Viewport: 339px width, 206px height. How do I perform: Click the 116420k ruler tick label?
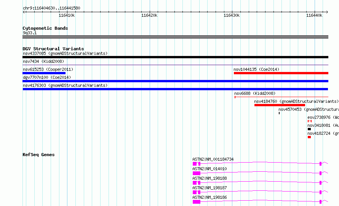(x=149, y=15)
